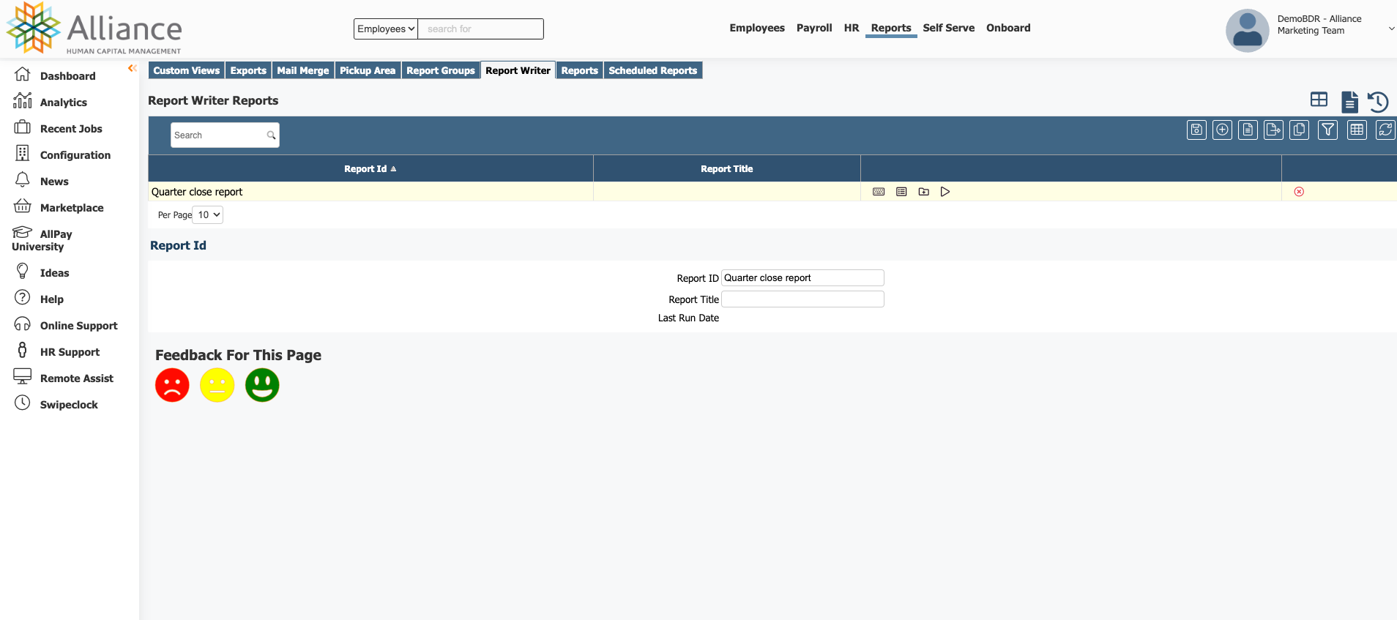Click the list icon for Quarter close report
The height and width of the screenshot is (620, 1397).
coord(901,192)
